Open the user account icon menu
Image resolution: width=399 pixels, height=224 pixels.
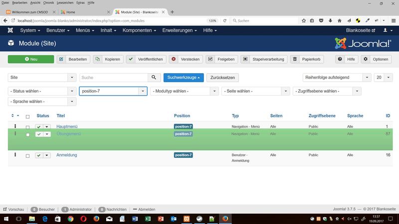[x=388, y=30]
